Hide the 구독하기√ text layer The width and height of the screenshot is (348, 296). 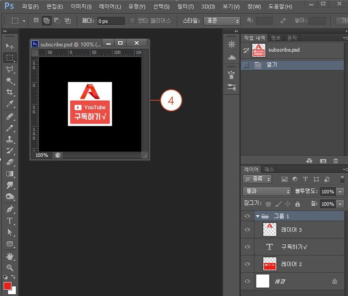[247, 247]
